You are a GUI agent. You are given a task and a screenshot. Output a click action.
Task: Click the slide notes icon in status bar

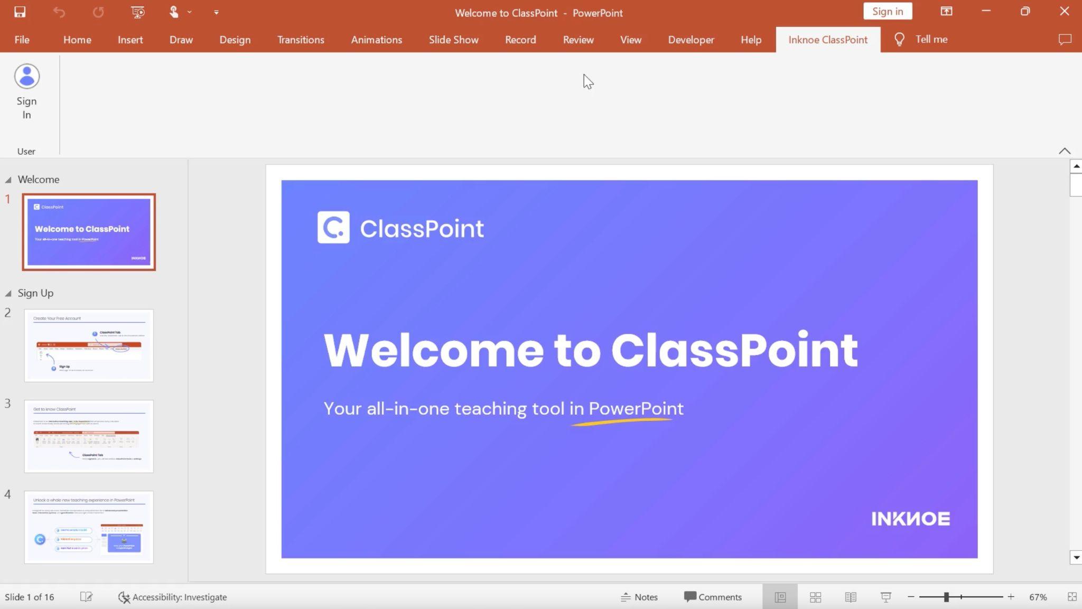pos(86,597)
